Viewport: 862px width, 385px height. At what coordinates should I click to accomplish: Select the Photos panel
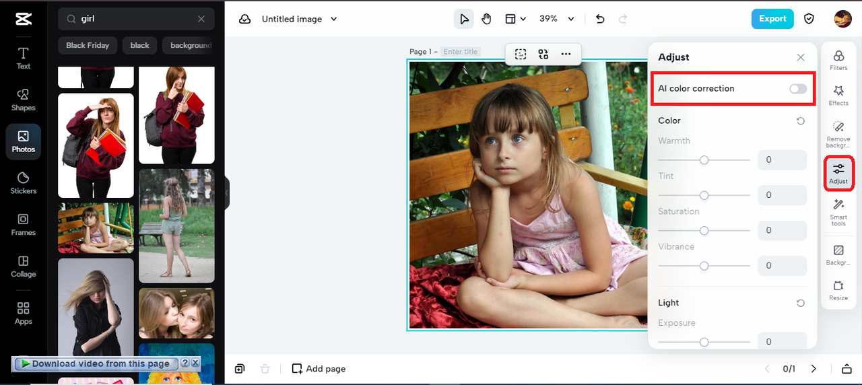24,141
